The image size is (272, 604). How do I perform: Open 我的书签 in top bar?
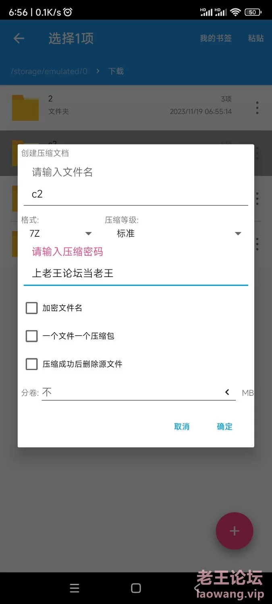[216, 38]
